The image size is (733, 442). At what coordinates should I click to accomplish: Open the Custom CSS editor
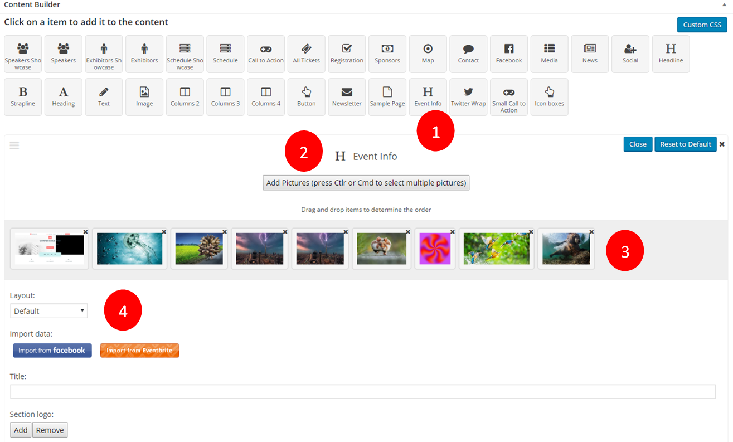pos(702,25)
